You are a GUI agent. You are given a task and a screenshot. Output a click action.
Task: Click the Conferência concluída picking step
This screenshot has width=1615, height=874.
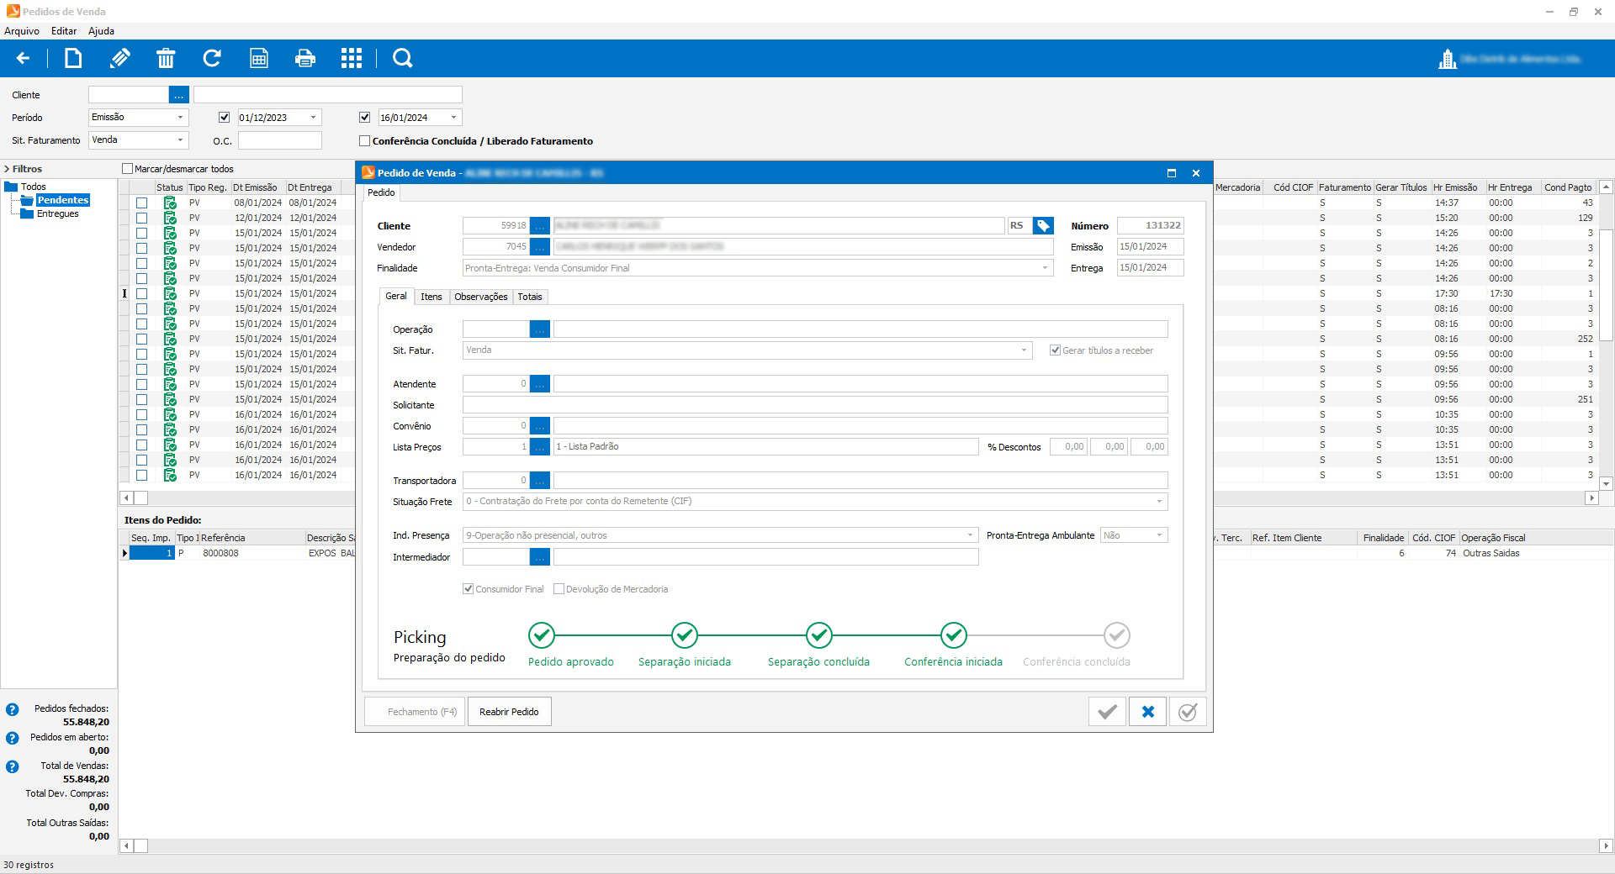(x=1117, y=635)
